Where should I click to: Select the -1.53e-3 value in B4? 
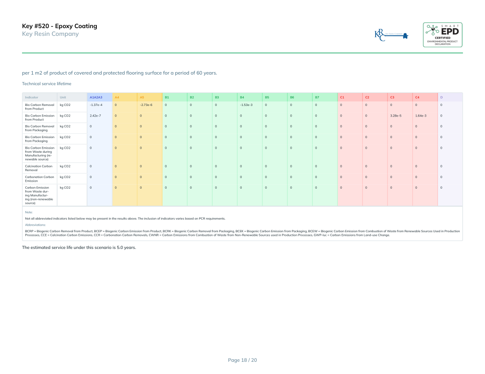[x=246, y=105]
